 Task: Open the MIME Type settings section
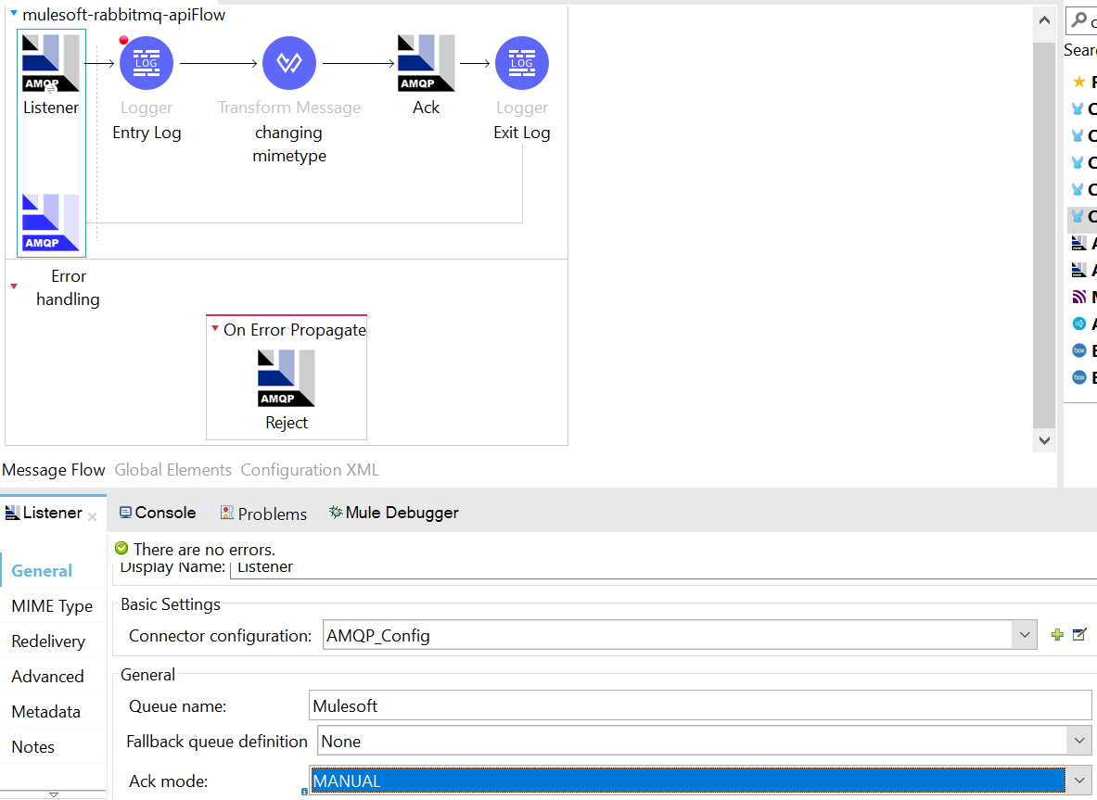click(52, 606)
